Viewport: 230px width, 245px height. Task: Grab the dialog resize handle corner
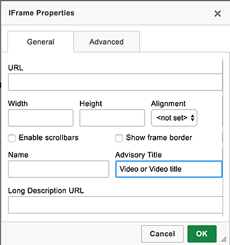tap(223, 239)
